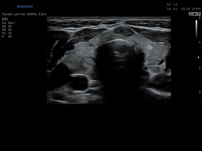Click the S HAR harmonic imaging icon
Image resolution: width=202 pixels, height=151 pixels.
[x=191, y=14]
